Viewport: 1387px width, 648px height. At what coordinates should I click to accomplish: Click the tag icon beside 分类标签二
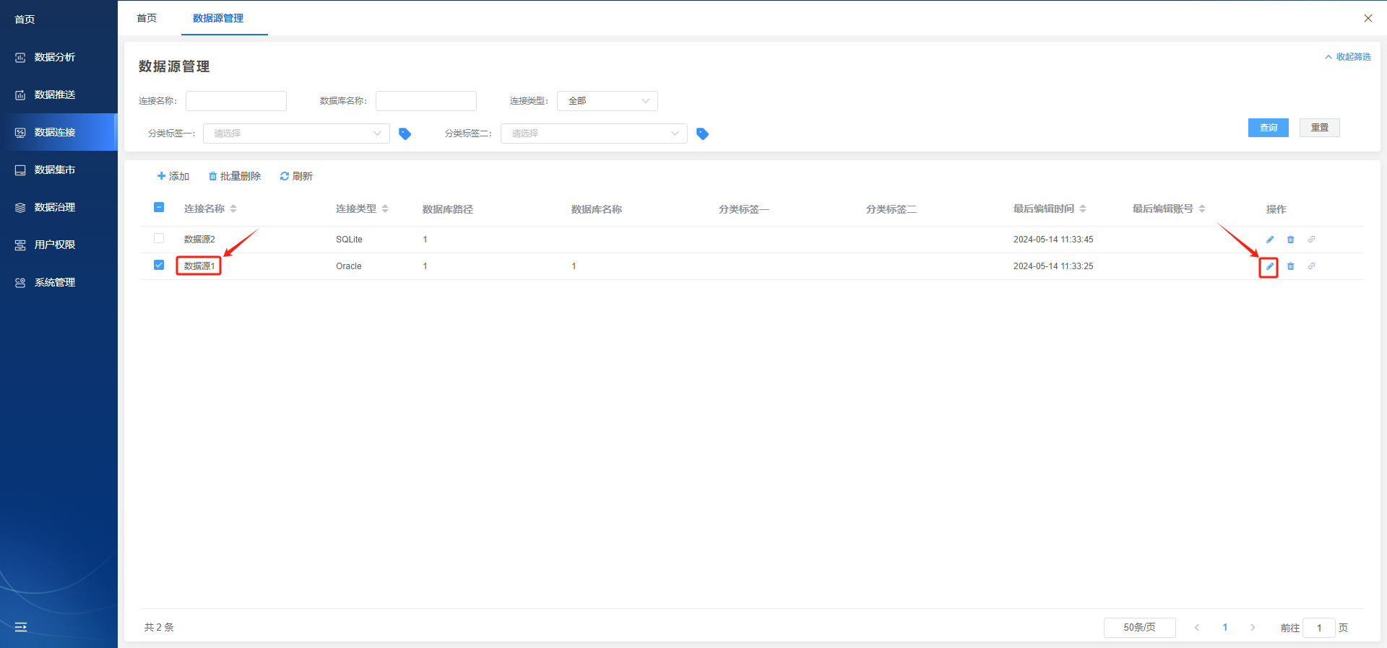coord(703,133)
